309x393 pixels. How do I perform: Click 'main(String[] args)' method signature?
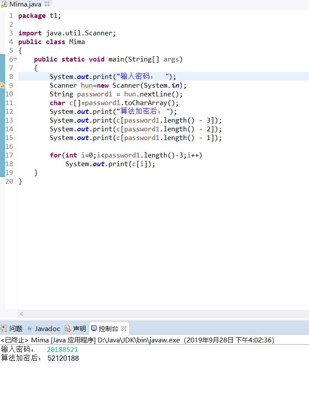(x=146, y=59)
